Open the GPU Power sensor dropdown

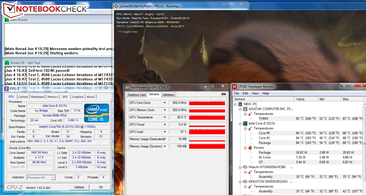165,125
